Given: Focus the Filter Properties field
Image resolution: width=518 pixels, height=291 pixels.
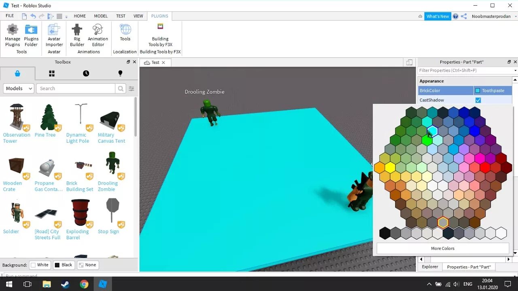Looking at the screenshot, I should tap(465, 70).
